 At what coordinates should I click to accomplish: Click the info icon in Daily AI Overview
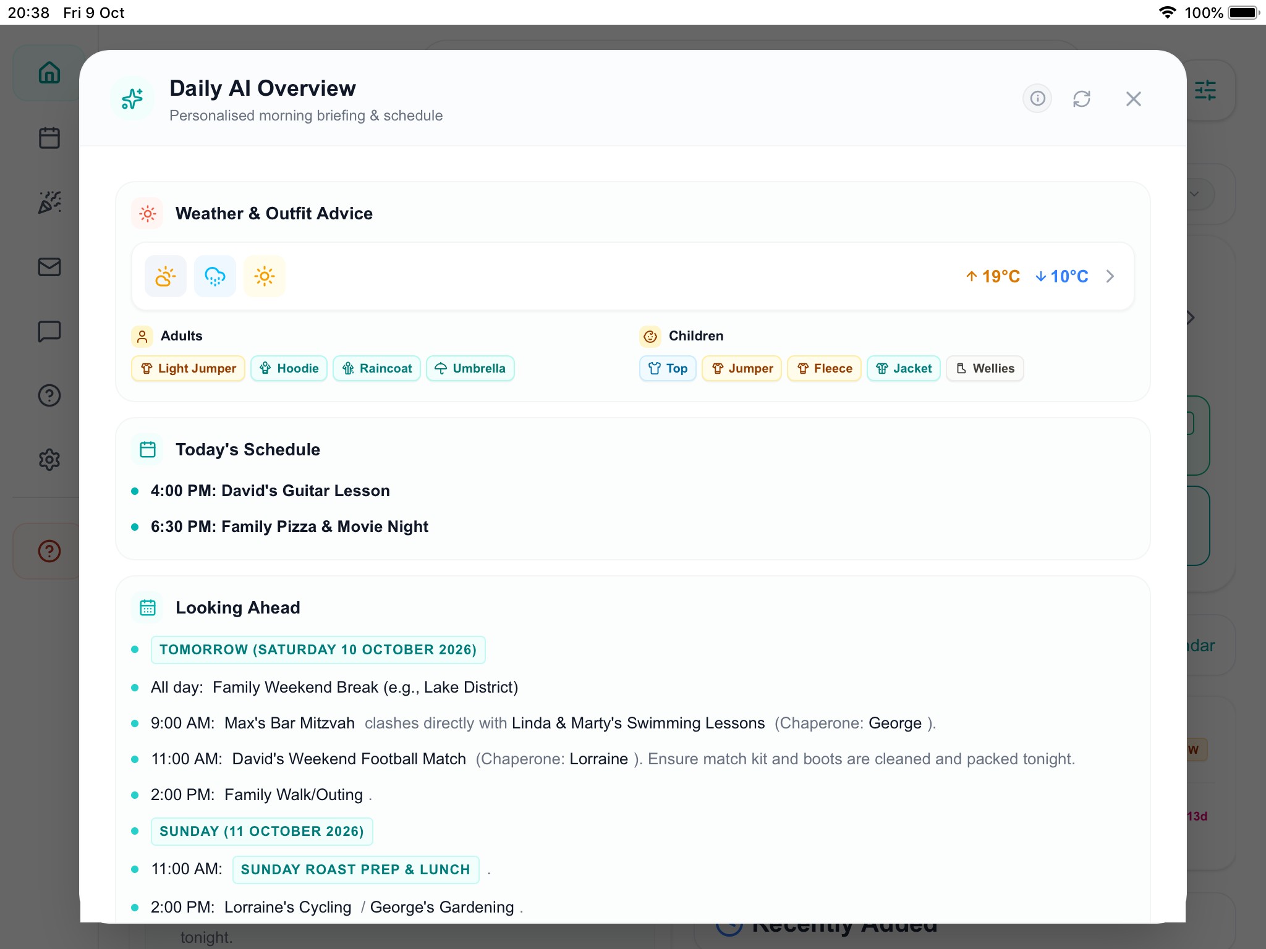1037,99
